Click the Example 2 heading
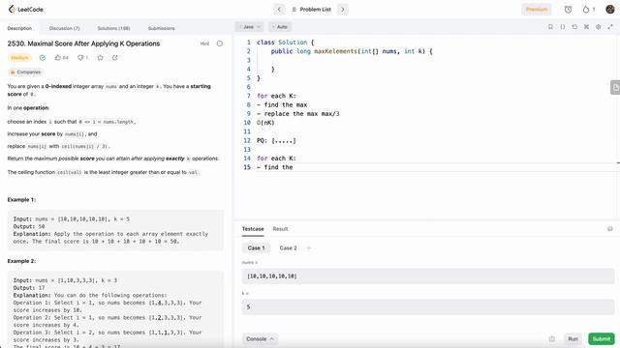The image size is (620, 348). click(x=21, y=261)
